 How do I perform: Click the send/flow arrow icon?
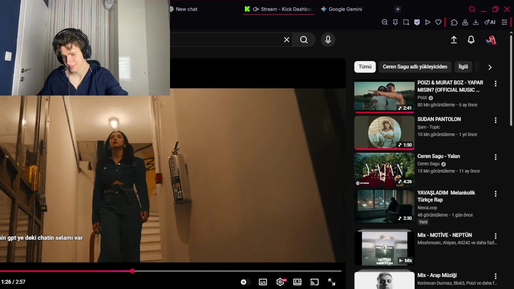point(428,22)
